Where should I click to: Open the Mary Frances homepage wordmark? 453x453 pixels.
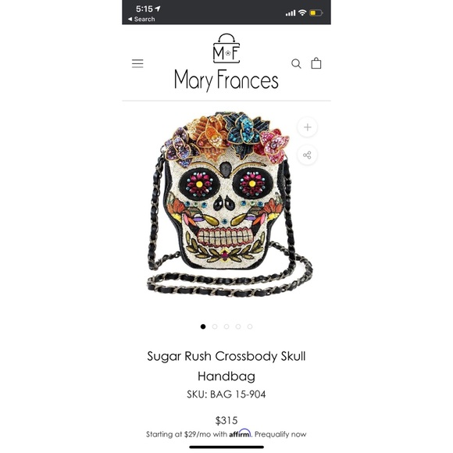click(226, 80)
